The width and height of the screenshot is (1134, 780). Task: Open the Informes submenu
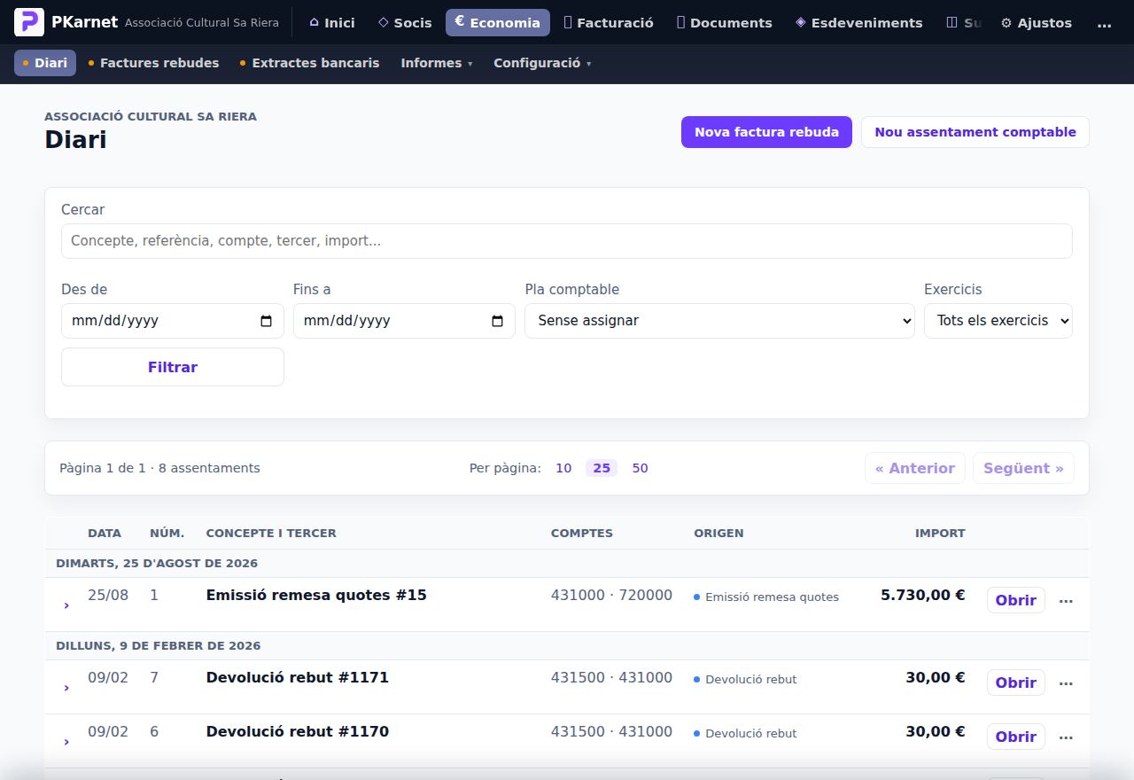pyautogui.click(x=437, y=63)
